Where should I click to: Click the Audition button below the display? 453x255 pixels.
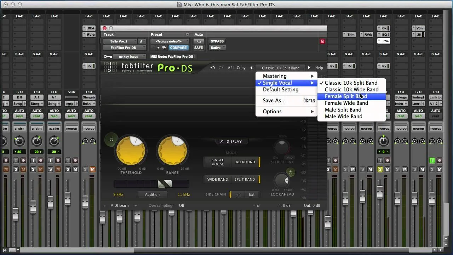click(152, 194)
